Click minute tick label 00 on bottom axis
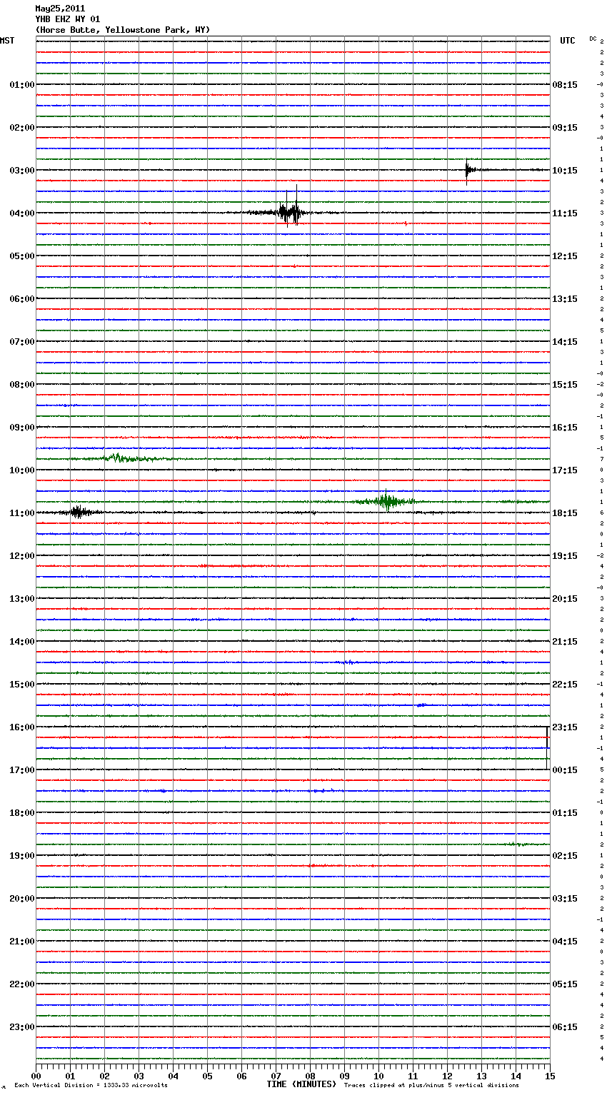Screen dimensions: 607x1095 pyautogui.click(x=36, y=1076)
